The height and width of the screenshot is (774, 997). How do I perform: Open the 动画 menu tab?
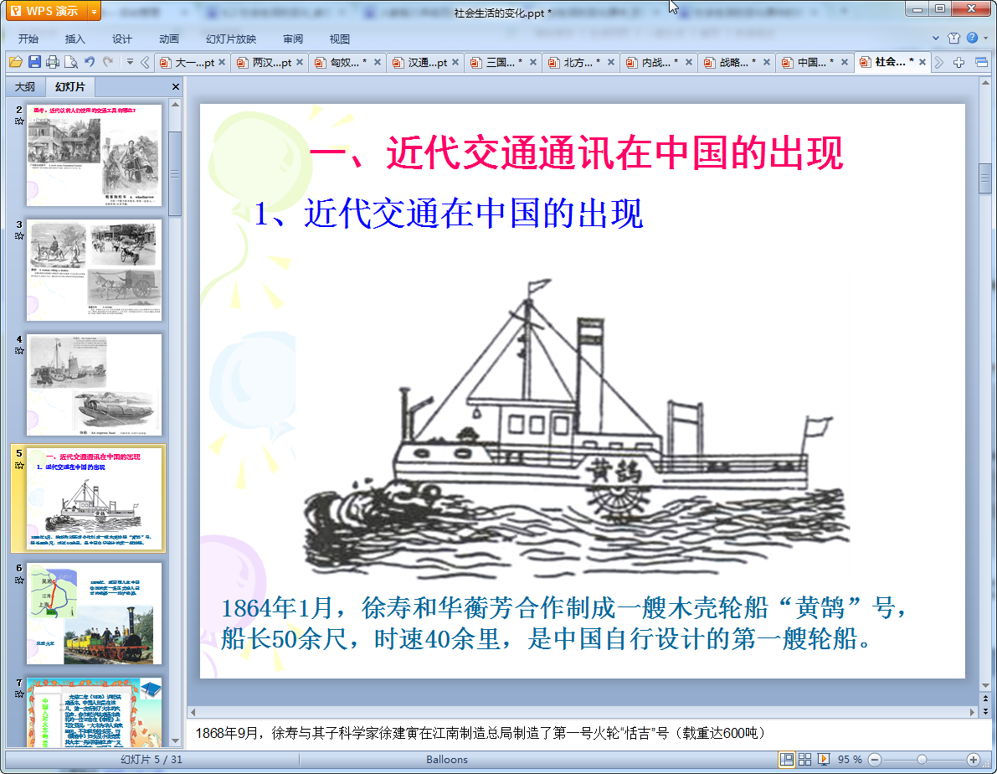pos(168,39)
